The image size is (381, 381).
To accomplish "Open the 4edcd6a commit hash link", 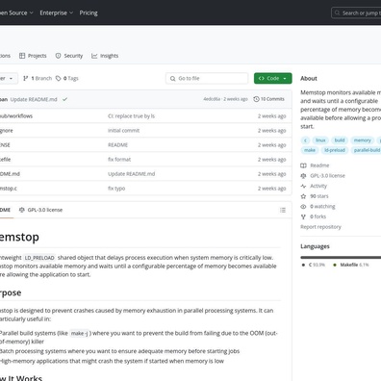I will (212, 99).
